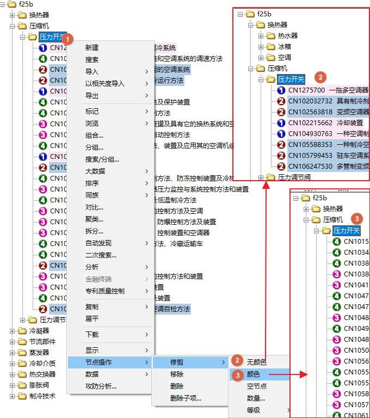370x418 pixels.
Task: Select the 热交换器 folder label
Action: click(42, 374)
